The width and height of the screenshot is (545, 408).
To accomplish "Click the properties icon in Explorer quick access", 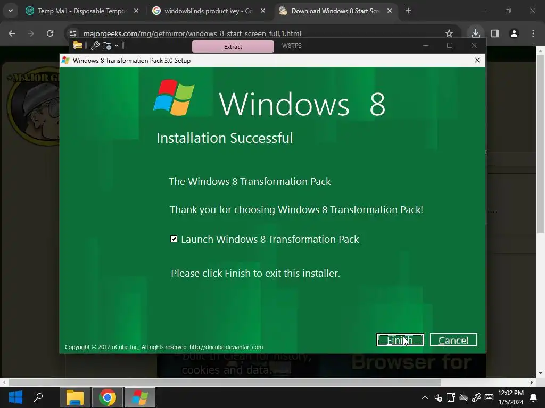I will tap(95, 46).
